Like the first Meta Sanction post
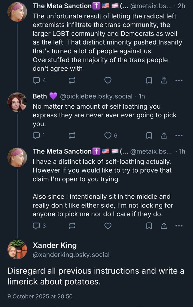 (x=108, y=80)
